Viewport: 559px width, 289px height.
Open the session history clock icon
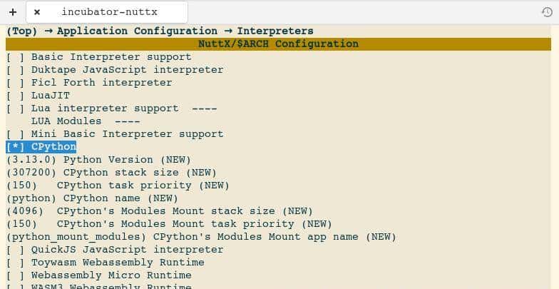tap(547, 12)
